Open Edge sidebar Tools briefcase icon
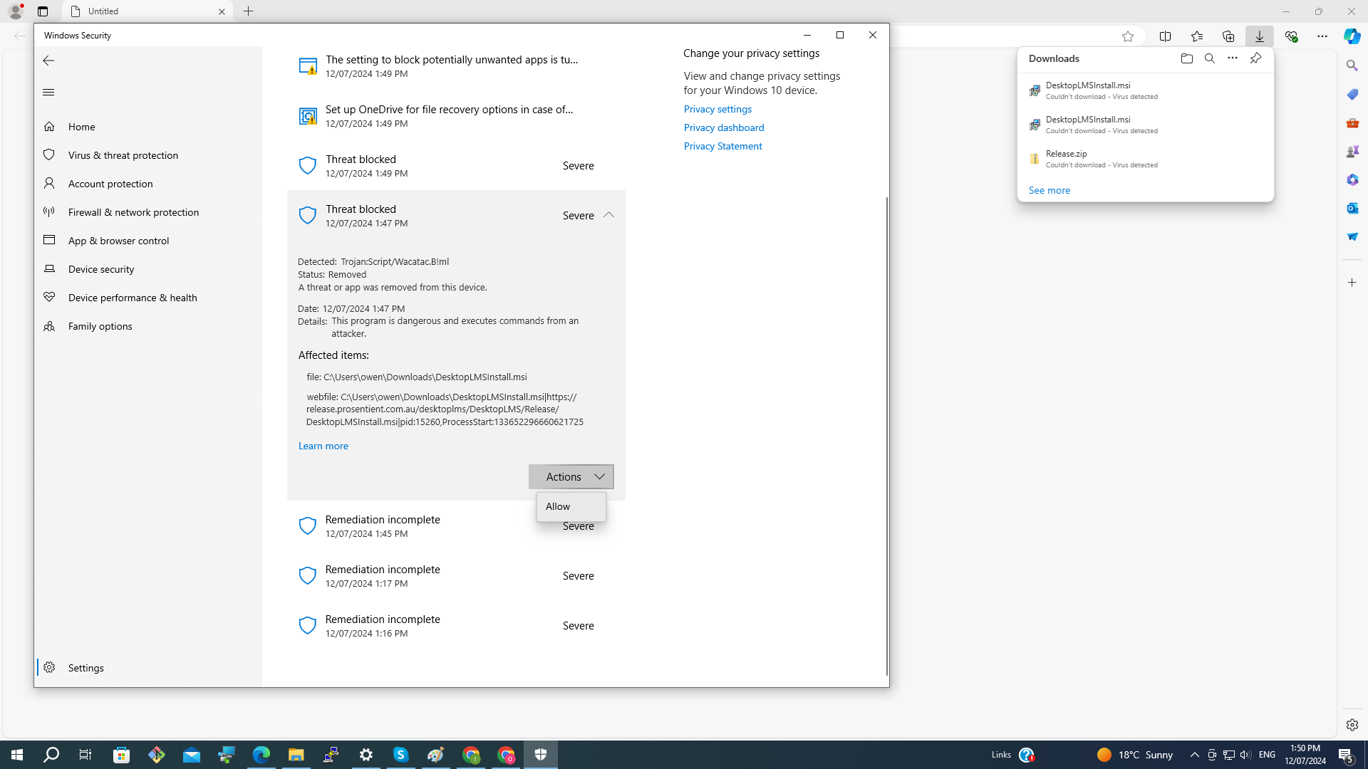This screenshot has width=1368, height=769. coord(1352,122)
